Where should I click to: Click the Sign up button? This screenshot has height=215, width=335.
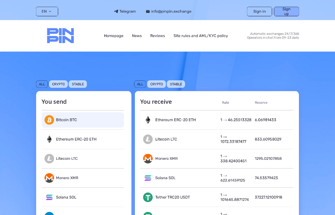pos(286,11)
